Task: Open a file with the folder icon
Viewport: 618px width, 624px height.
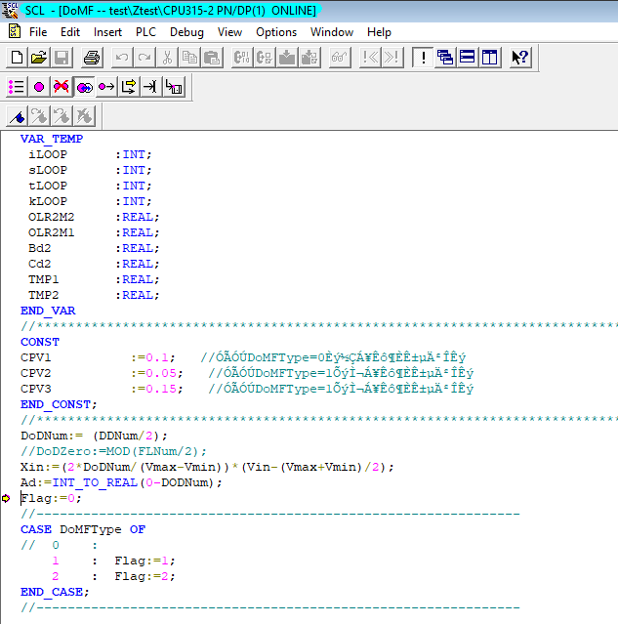Action: (x=39, y=58)
